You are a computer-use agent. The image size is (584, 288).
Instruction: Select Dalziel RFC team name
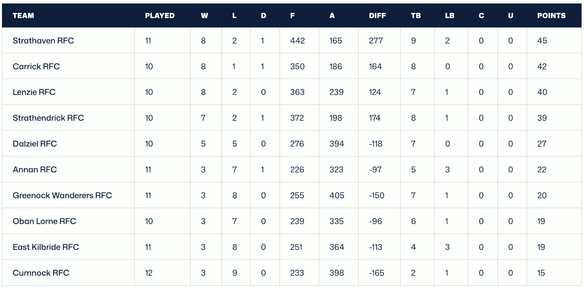point(35,144)
